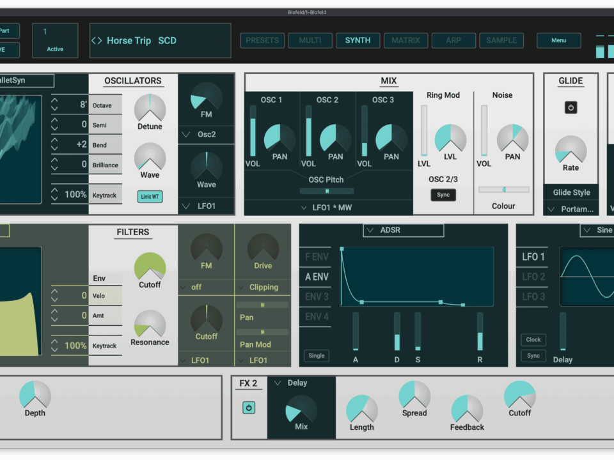This screenshot has width=614, height=460.
Task: Toggle the Limit WT button
Action: pyautogui.click(x=150, y=196)
